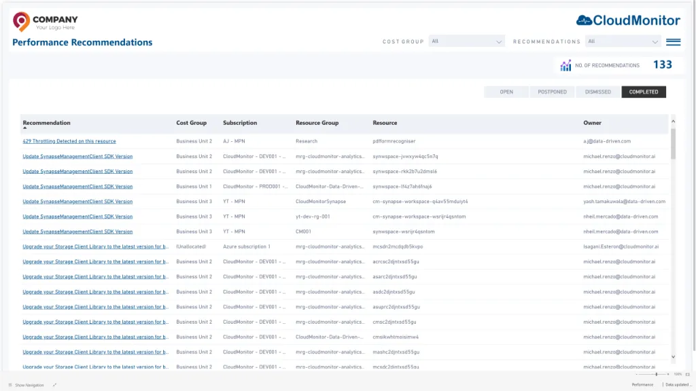Click the table scrollbar up arrow
The height and width of the screenshot is (391, 696).
673,121
